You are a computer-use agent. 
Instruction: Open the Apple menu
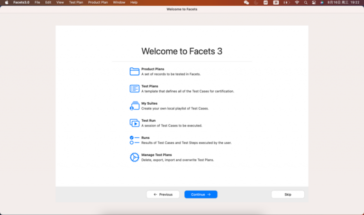(7, 2)
